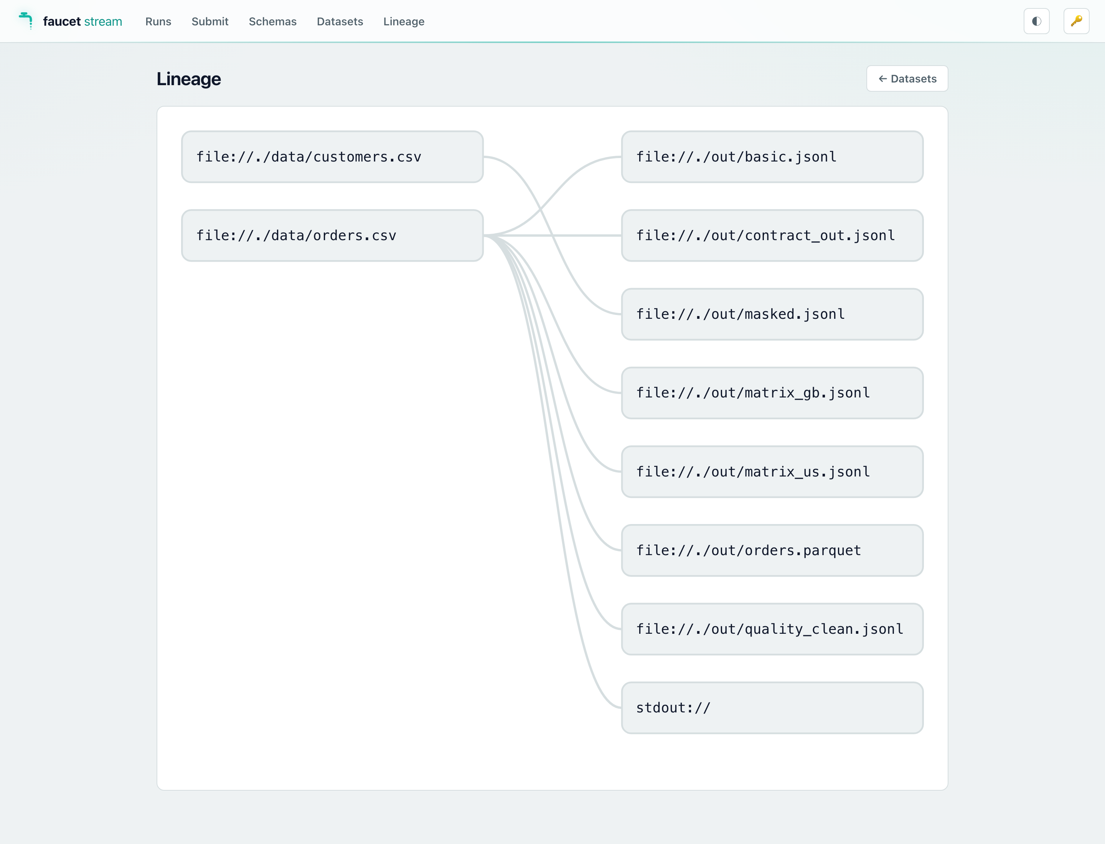The height and width of the screenshot is (844, 1105).
Task: Click the Lineage page heading
Action: 188,79
